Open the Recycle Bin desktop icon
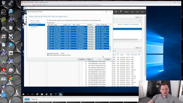Viewport: 183px width, 103px height. pos(3,3)
